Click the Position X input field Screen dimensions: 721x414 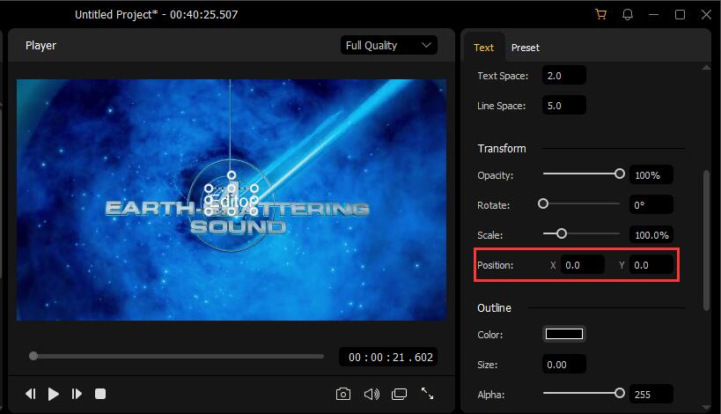(x=583, y=265)
